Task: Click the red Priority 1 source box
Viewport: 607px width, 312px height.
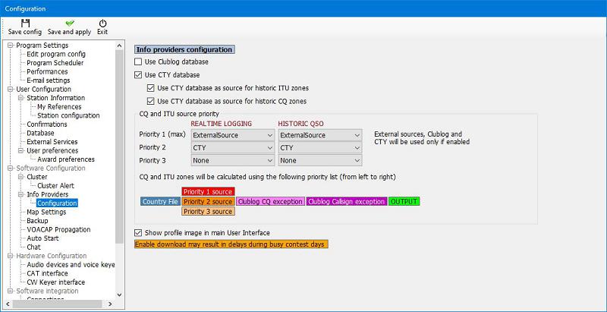Action: 208,191
